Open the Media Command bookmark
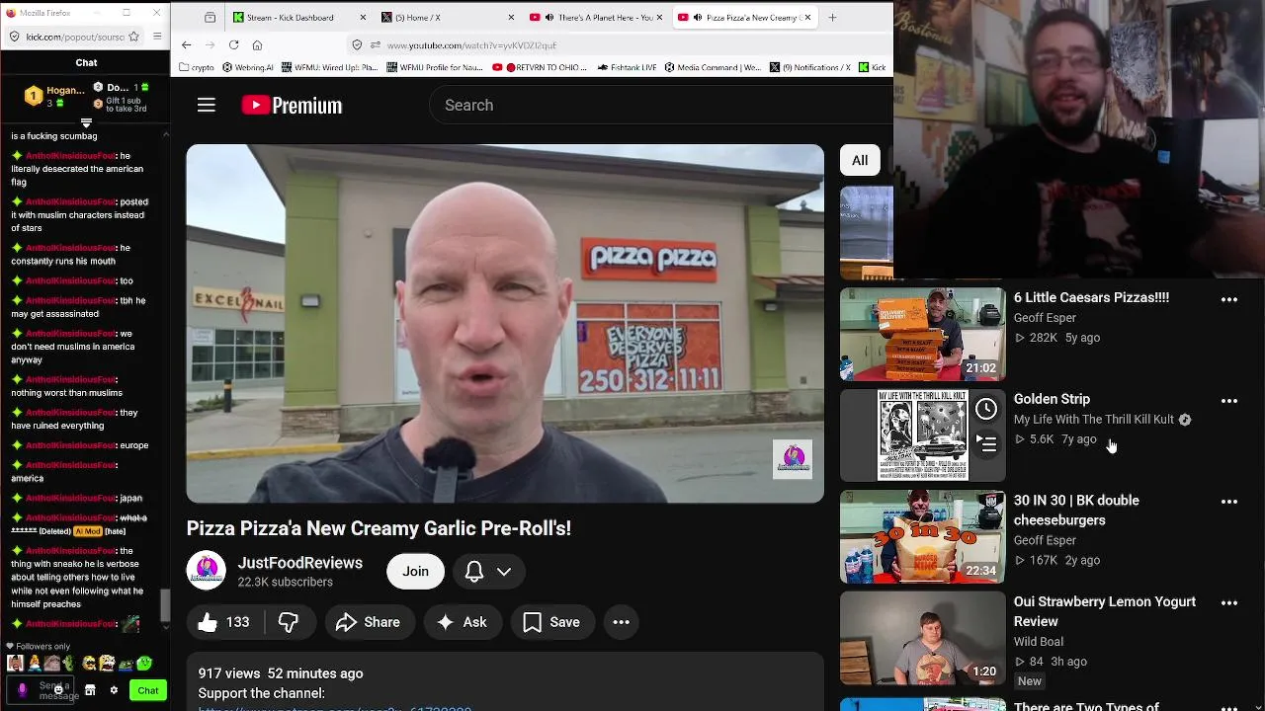The height and width of the screenshot is (711, 1265). (x=712, y=67)
